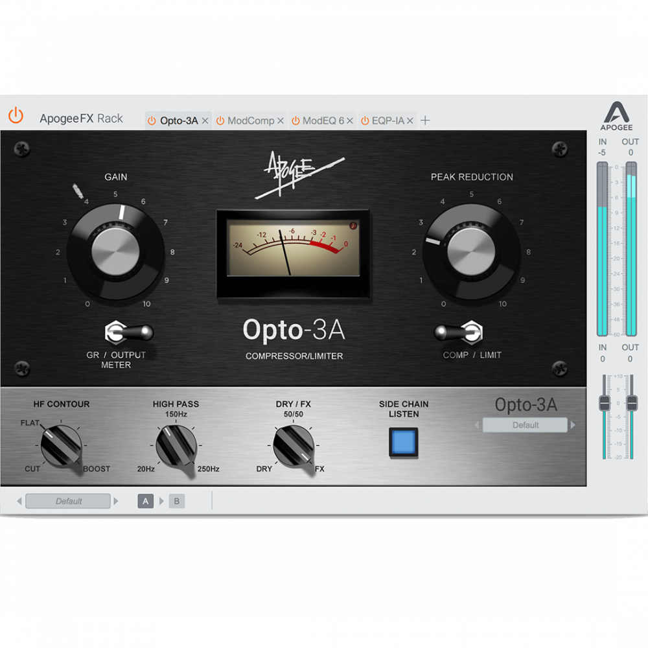
Task: Open the Opto-3A preset right arrow
Action: (573, 425)
